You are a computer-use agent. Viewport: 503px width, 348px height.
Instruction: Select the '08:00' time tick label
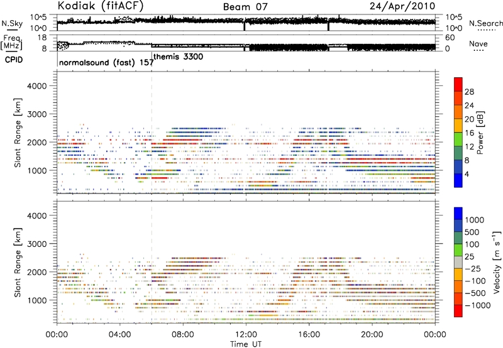(182, 335)
